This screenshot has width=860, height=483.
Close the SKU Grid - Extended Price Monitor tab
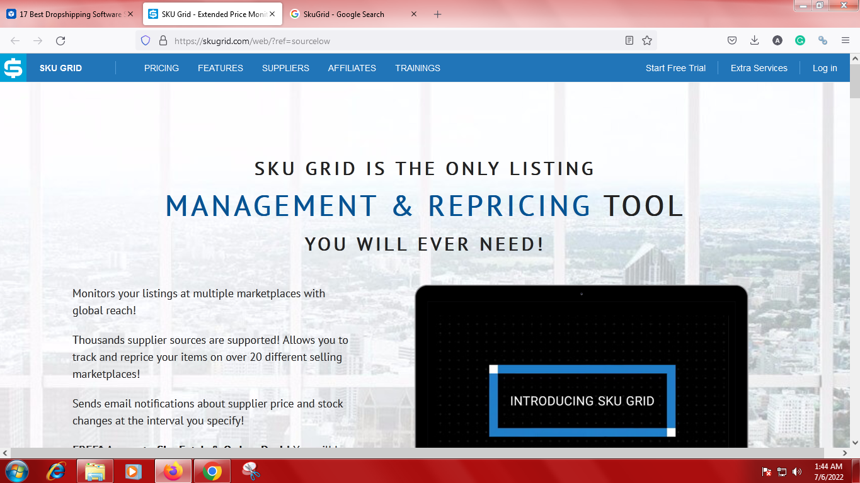[x=272, y=14]
